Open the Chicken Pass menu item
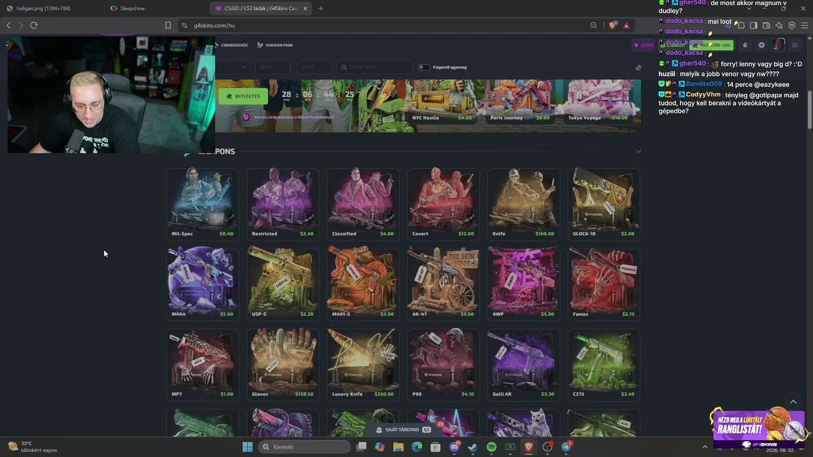Screen dimensions: 813x457 (275, 45)
